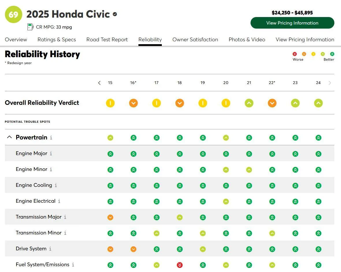Screen dimensions: 341x272
Task: Click the 2018 Transmission Major light green icon
Action: (180, 217)
